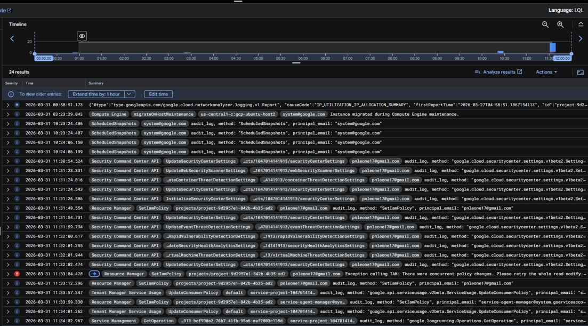Zoom out the timeline
This screenshot has width=588, height=326.
pyautogui.click(x=545, y=25)
